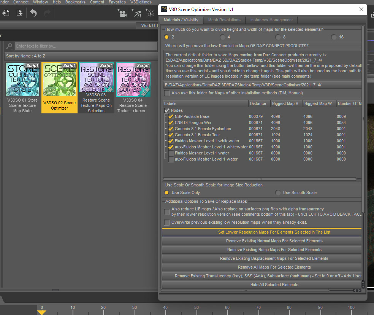Click Remove Existing Displacement Maps button
374x315 pixels.
pos(261,258)
